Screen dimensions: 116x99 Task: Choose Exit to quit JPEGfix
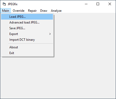[27, 53]
